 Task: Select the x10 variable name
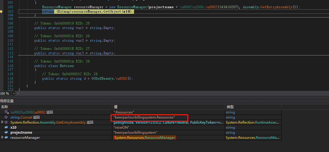coord(14,127)
